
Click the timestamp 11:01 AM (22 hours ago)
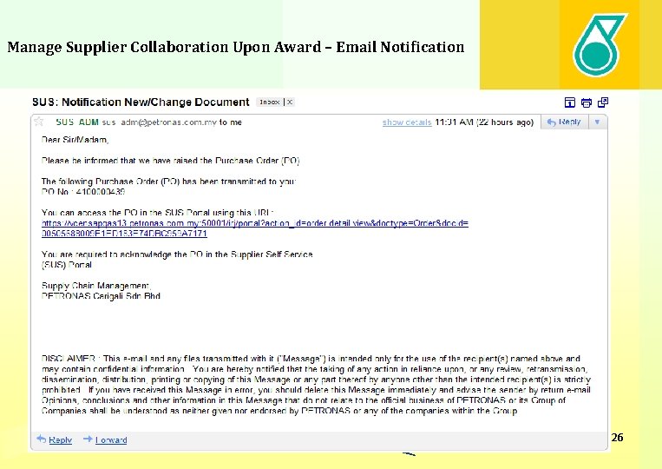tap(484, 122)
